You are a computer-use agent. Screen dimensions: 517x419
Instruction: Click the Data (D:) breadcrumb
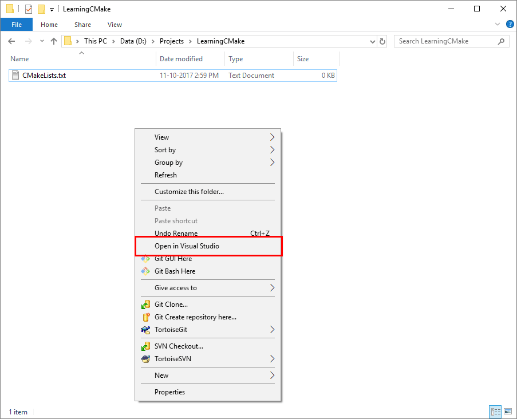coord(133,41)
